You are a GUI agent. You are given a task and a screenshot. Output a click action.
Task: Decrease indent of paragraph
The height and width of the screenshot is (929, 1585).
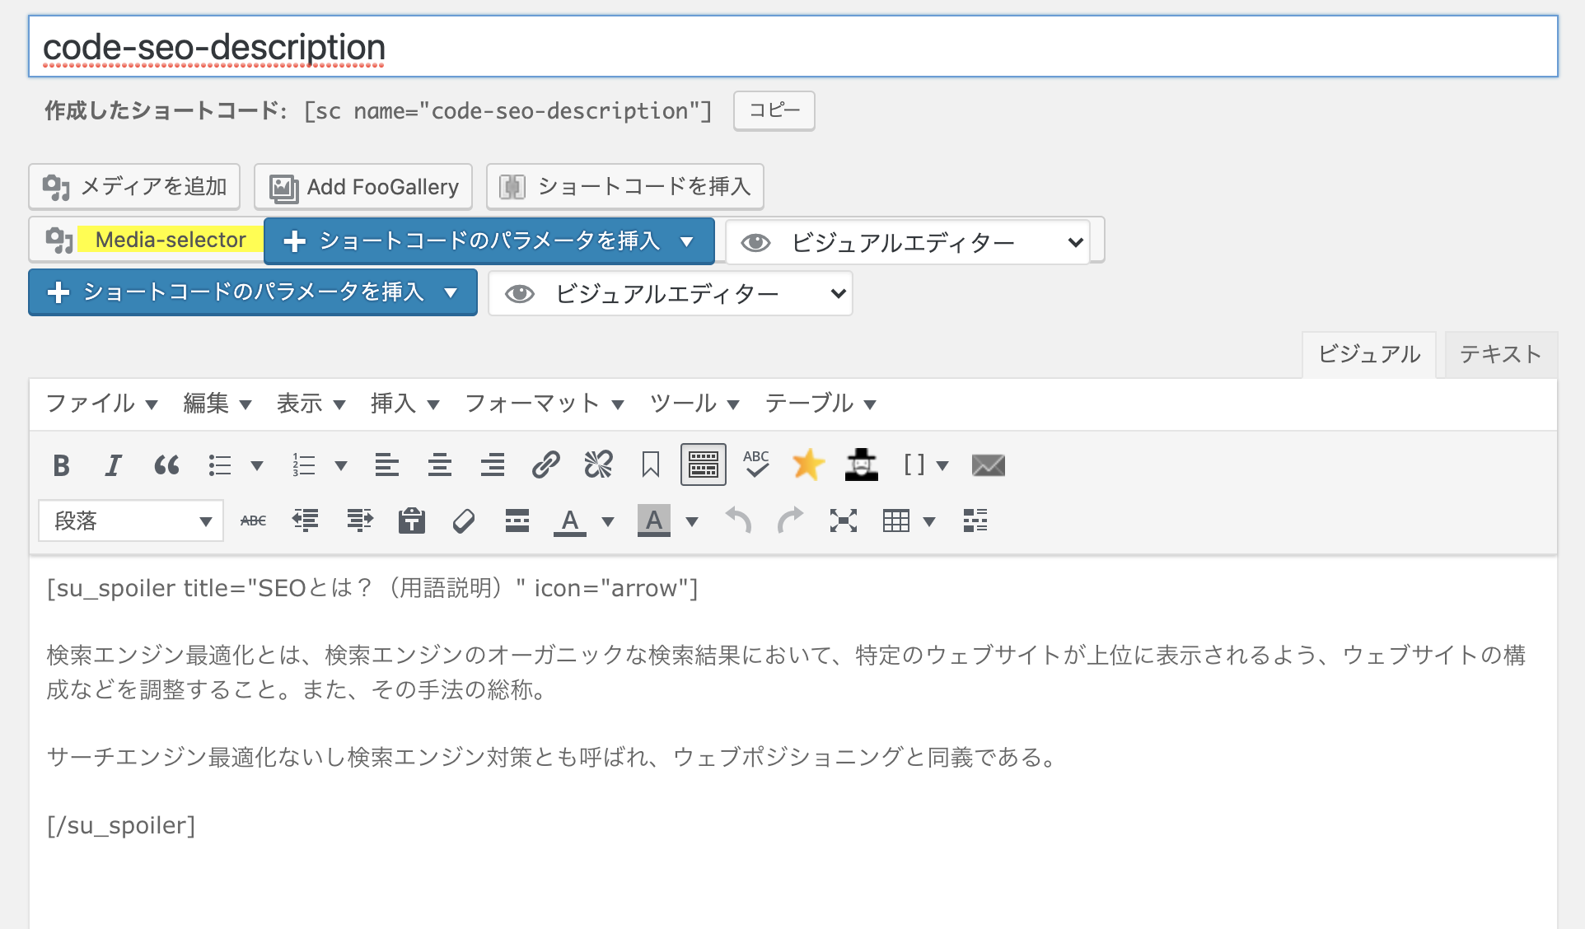point(306,521)
